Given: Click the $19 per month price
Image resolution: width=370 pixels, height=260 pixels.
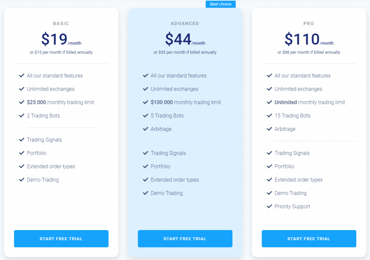Looking at the screenshot, I should pos(61,39).
